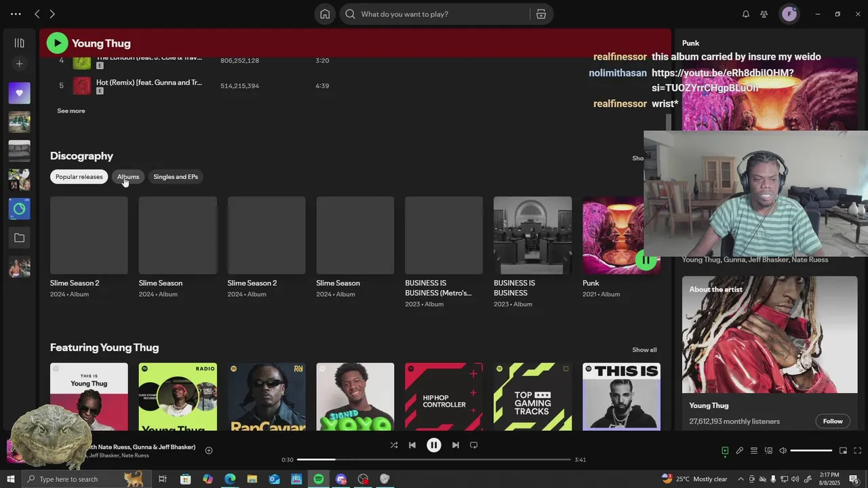The width and height of the screenshot is (868, 488).
Task: Open File Explorer from the taskbar
Action: click(x=252, y=479)
